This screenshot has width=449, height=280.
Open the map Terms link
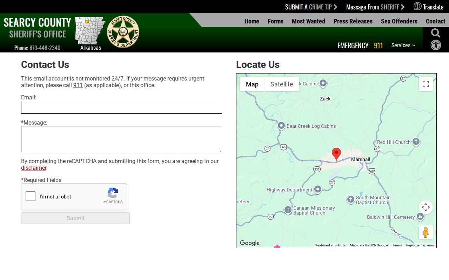397,245
